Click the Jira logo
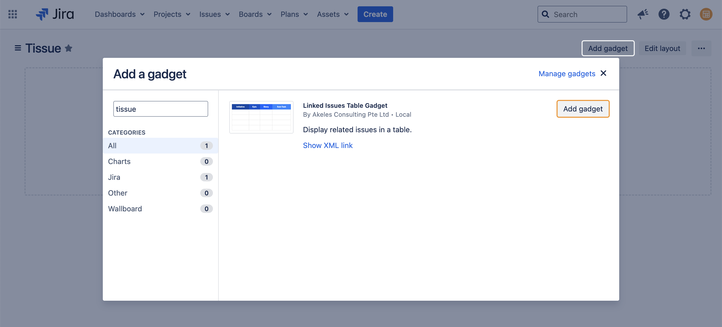This screenshot has height=327, width=722. pyautogui.click(x=55, y=14)
